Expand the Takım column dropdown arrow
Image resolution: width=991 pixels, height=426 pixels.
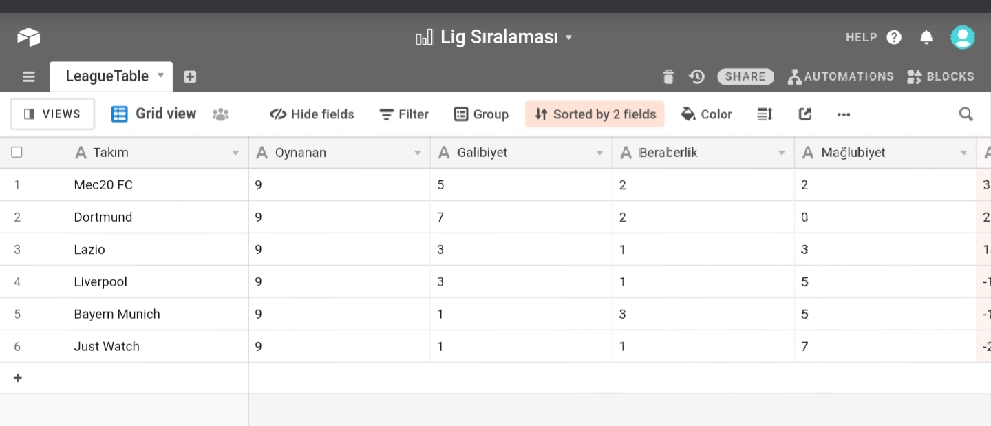(x=235, y=153)
